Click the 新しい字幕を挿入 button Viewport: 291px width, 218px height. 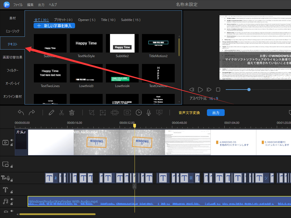(x=54, y=26)
